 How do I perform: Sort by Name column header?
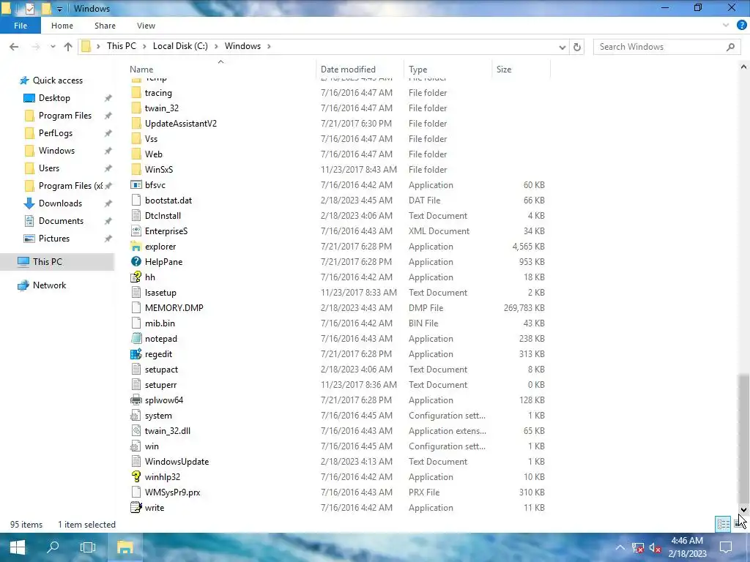coord(220,70)
